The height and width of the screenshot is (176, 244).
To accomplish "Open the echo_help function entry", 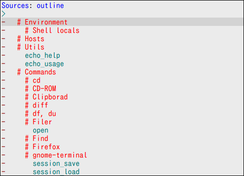I will [42, 55].
